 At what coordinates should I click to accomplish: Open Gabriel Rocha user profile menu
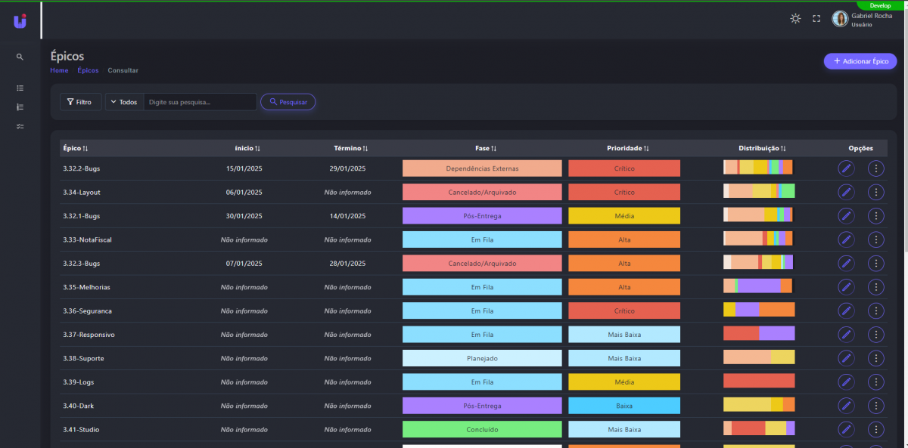[862, 20]
